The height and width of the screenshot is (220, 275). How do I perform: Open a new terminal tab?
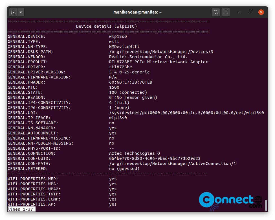click(13, 12)
